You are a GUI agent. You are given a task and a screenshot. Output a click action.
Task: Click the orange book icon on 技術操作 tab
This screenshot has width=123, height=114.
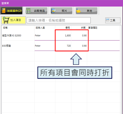point(4,11)
